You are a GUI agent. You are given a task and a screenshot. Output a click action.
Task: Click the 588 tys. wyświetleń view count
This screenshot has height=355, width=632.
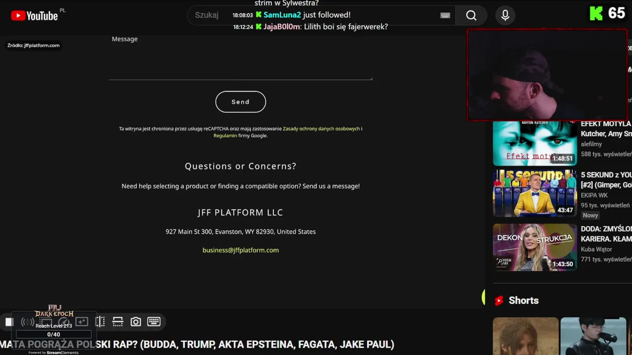606,154
